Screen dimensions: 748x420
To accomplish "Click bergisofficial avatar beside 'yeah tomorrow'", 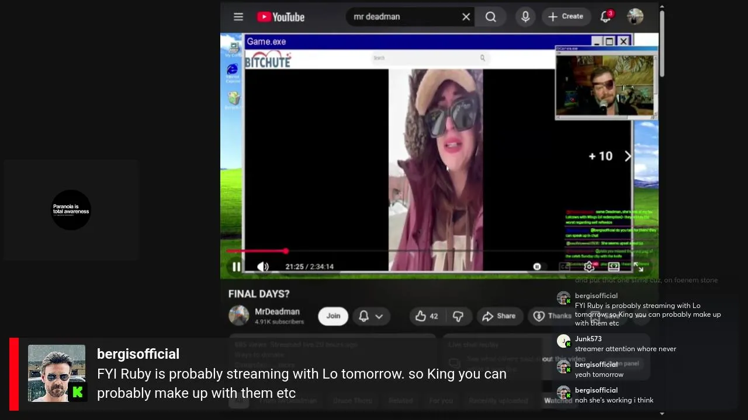I will [x=563, y=367].
